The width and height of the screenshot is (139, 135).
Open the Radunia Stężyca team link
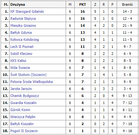[x=23, y=19]
